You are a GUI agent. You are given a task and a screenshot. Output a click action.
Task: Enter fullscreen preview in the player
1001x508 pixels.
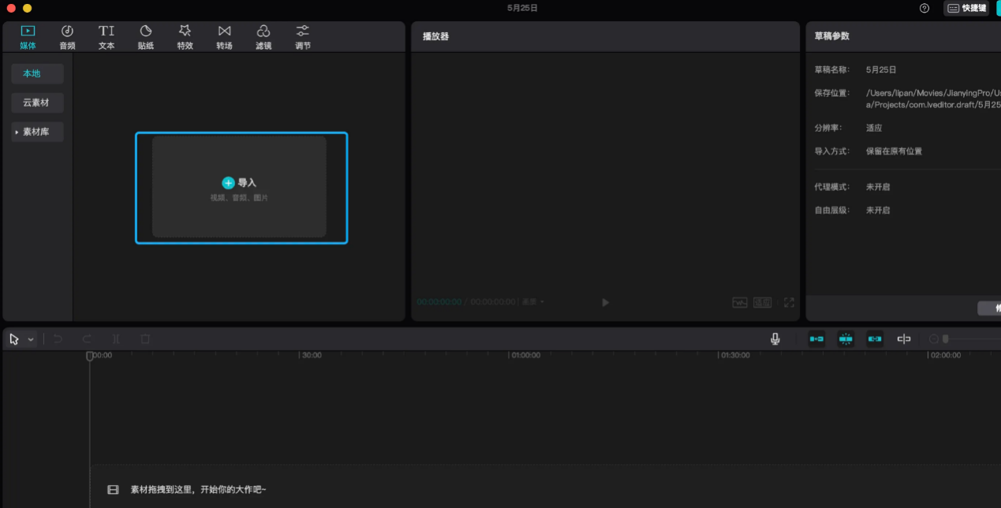(789, 302)
